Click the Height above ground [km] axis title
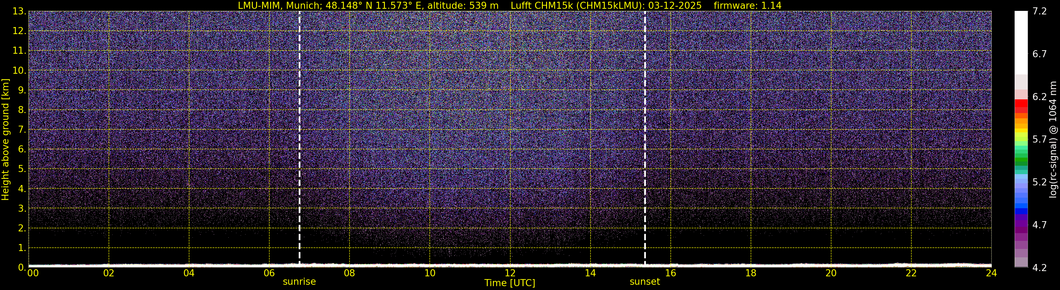 [x=5, y=140]
